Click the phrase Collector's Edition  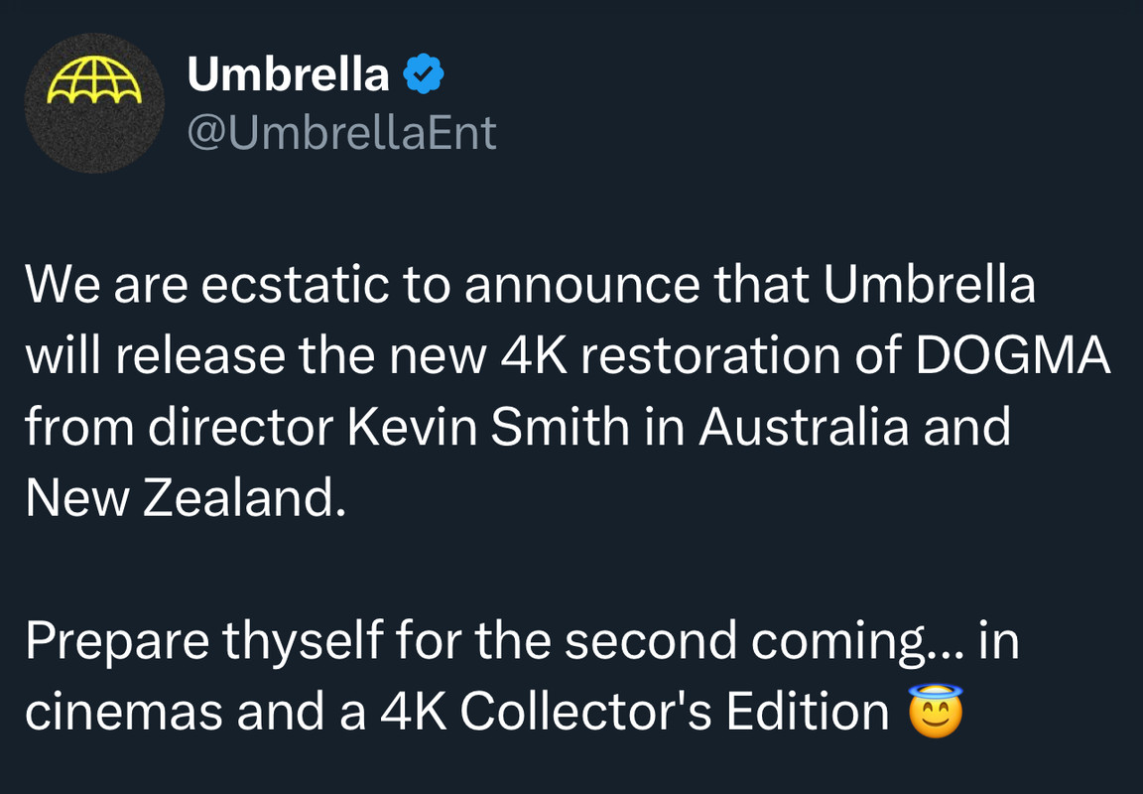[675, 711]
